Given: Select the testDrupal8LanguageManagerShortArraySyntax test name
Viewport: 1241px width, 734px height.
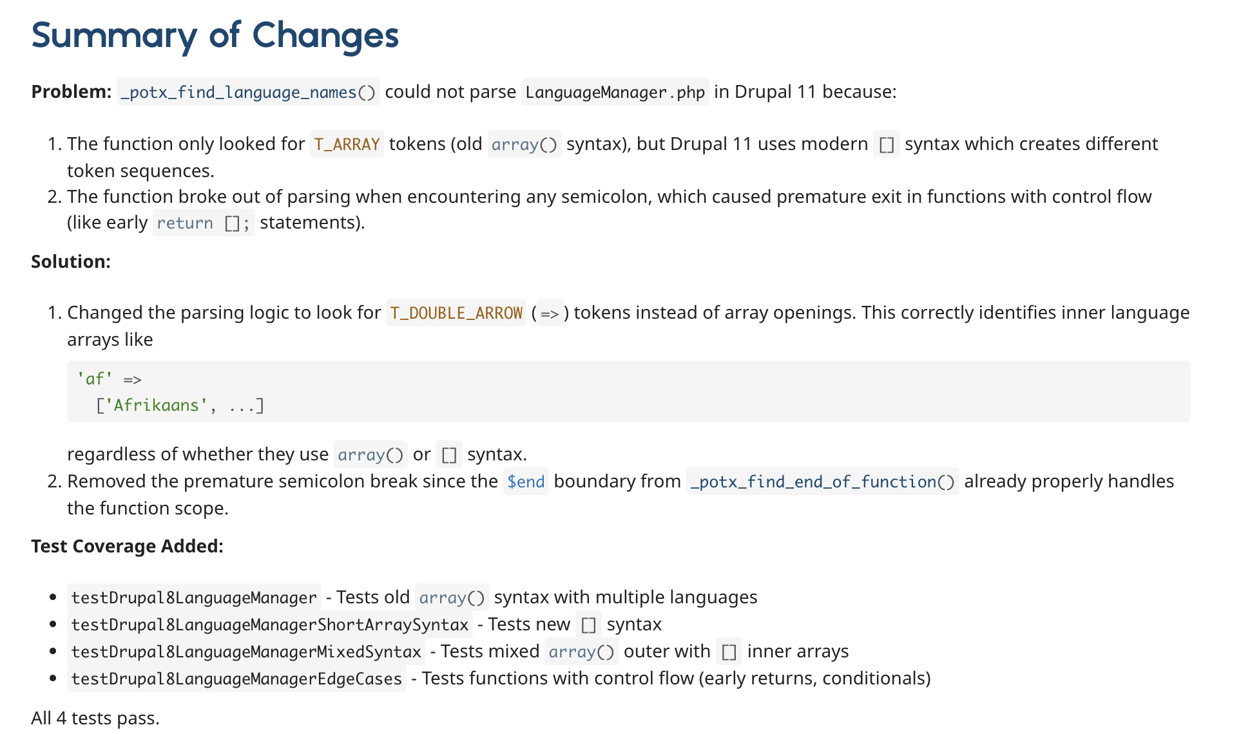Looking at the screenshot, I should click(x=269, y=625).
